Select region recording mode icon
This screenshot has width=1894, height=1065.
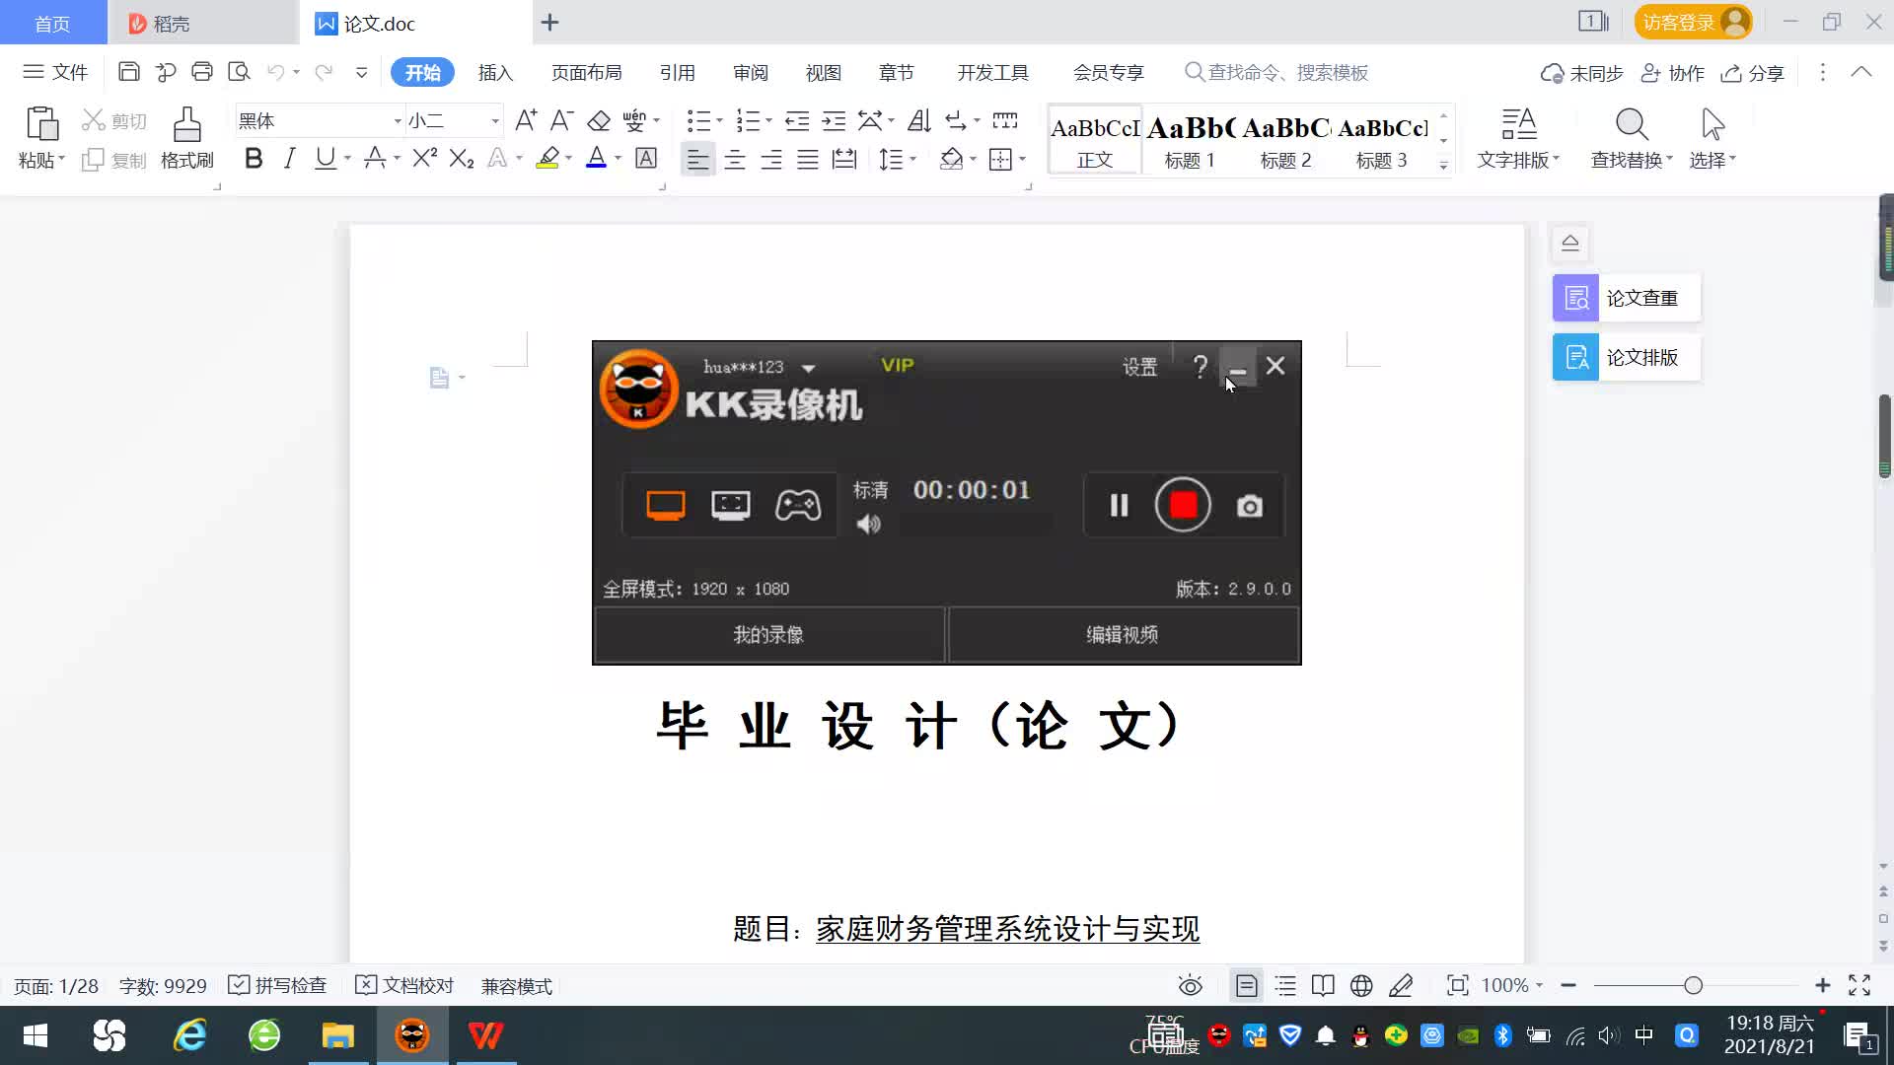730,505
